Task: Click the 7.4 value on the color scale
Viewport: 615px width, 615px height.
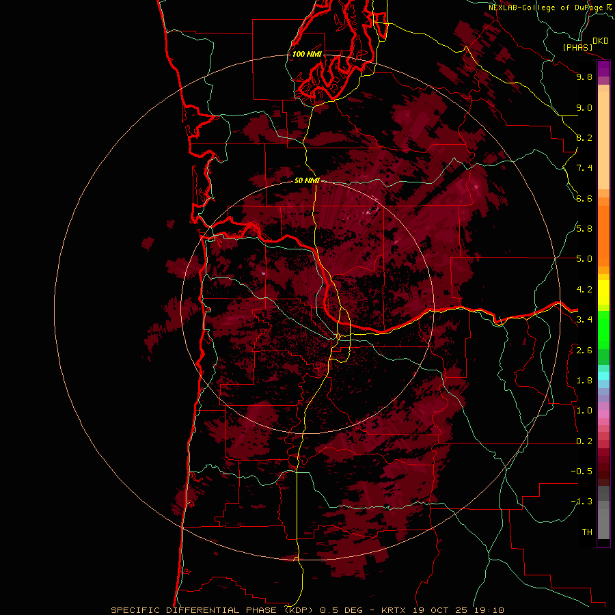Action: pyautogui.click(x=584, y=168)
